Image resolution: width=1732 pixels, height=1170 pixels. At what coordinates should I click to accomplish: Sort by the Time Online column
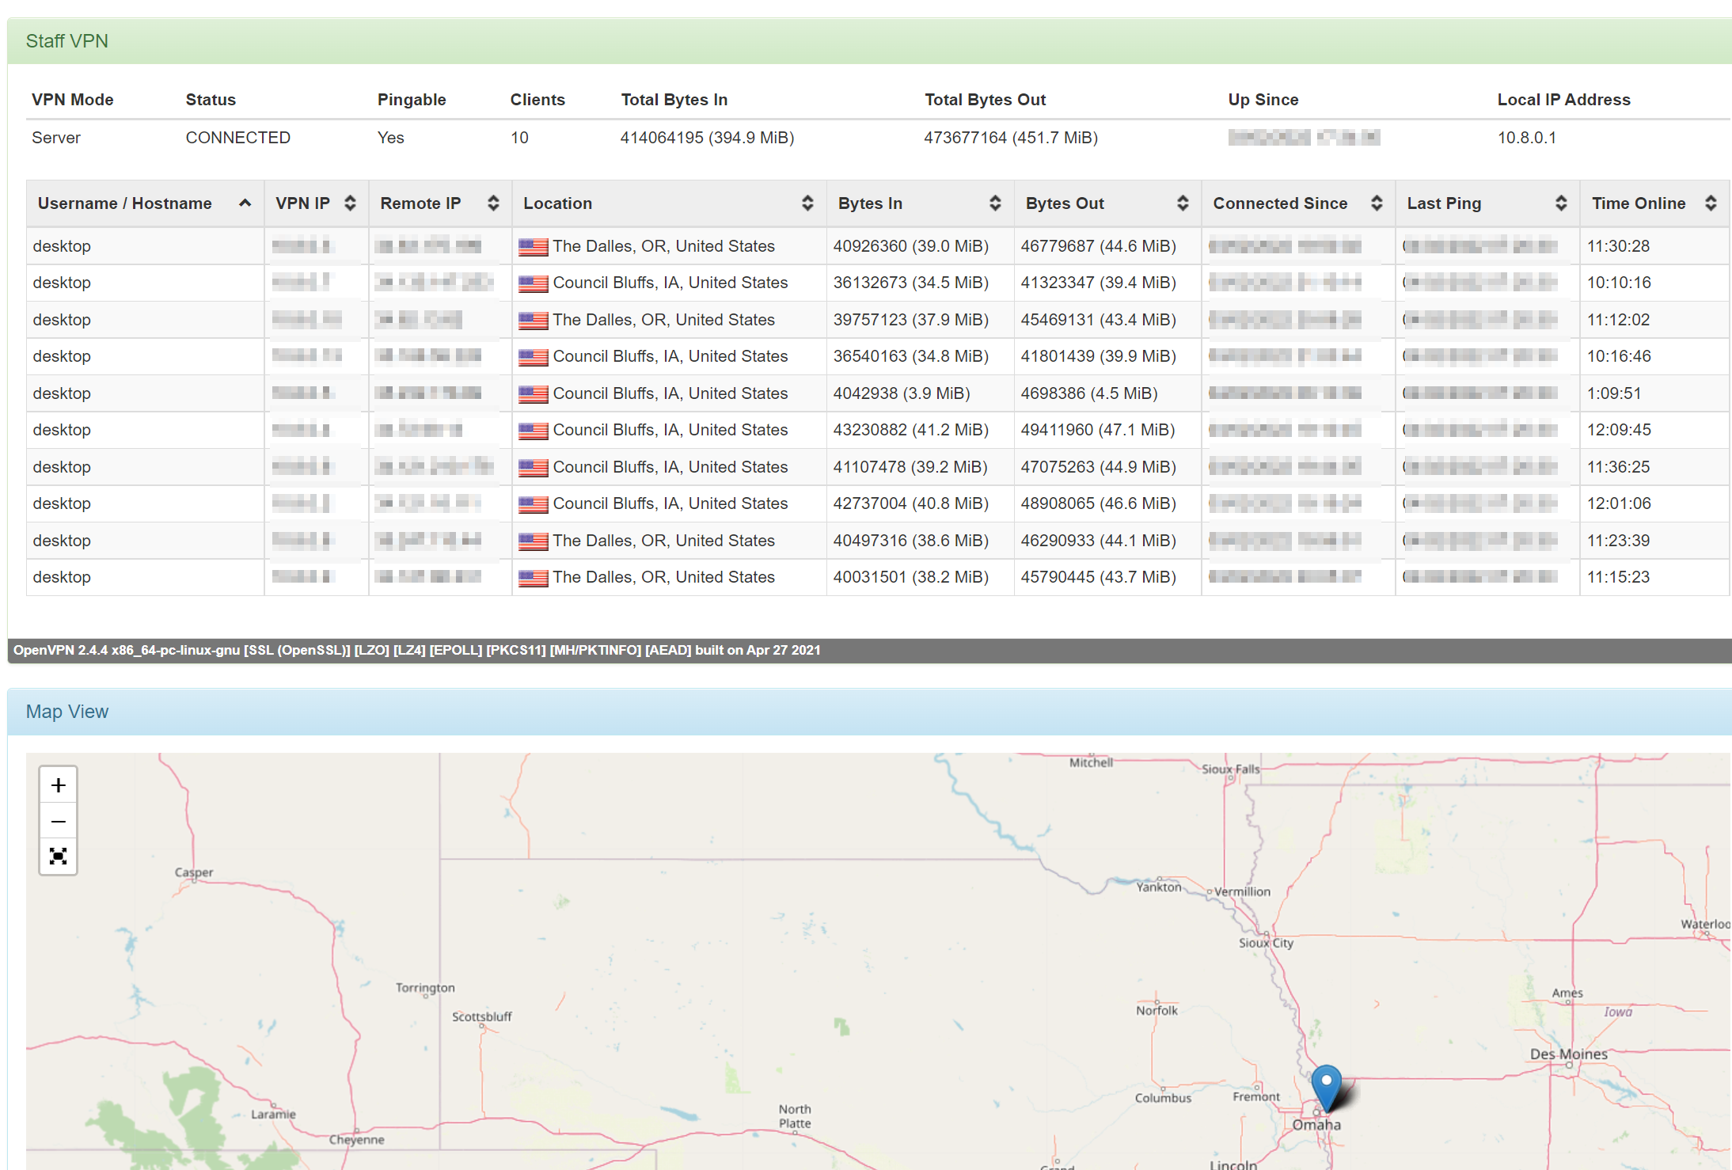[x=1710, y=203]
